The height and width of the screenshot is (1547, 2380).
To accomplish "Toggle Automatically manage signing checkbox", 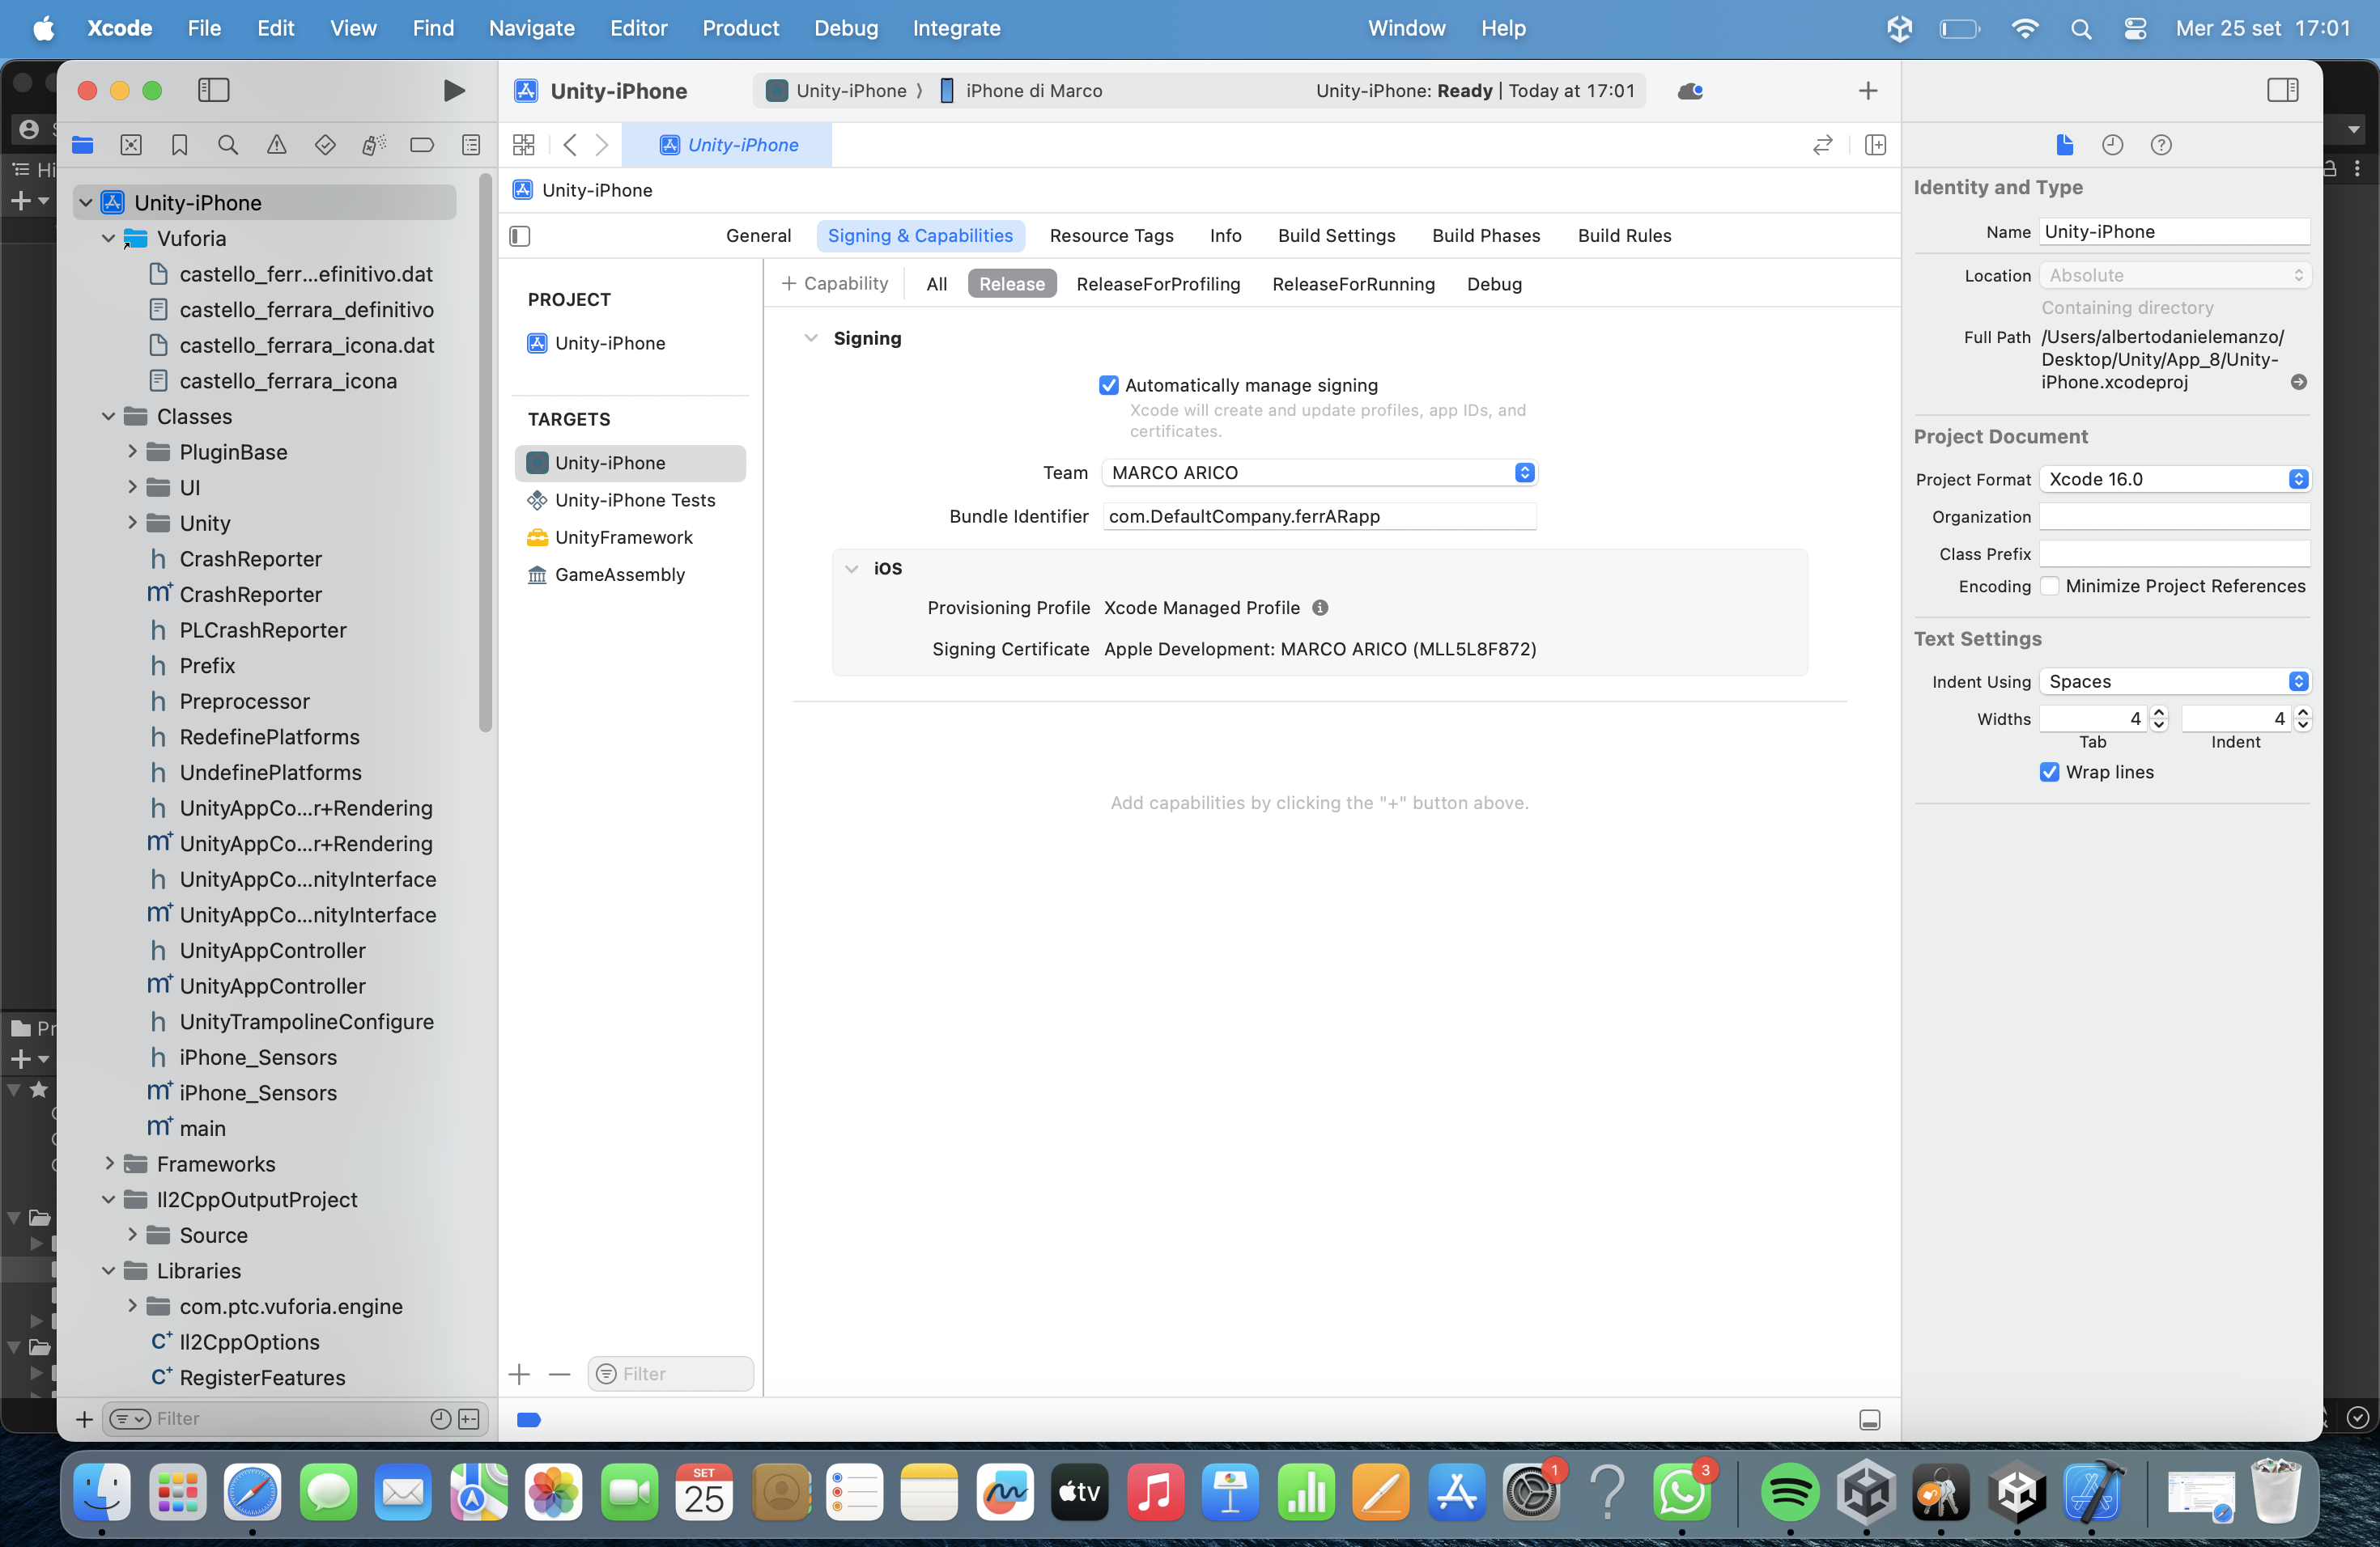I will pyautogui.click(x=1109, y=386).
